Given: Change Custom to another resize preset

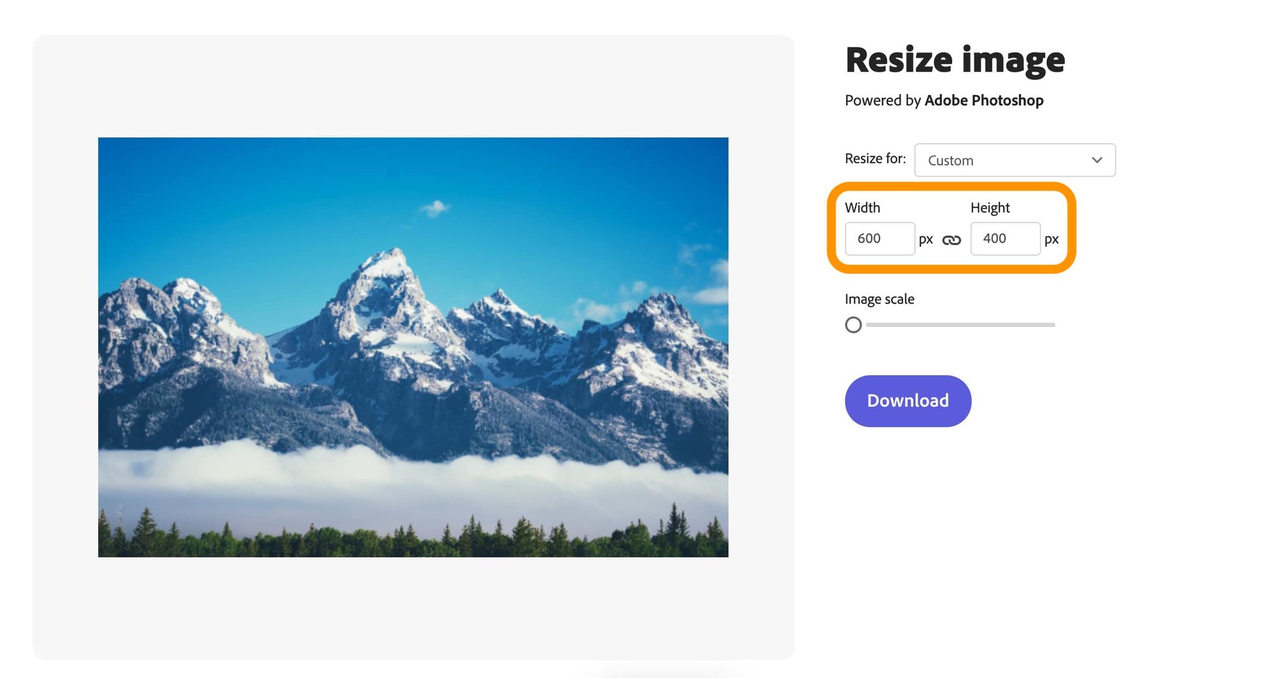Looking at the screenshot, I should tap(1015, 160).
